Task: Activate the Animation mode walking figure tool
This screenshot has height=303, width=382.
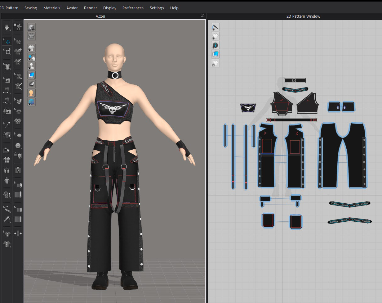Action: coord(18,27)
